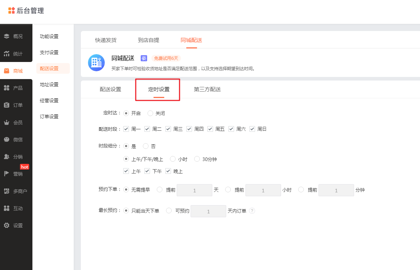Select 只能当天下单 radio option
420x270 pixels.
pyautogui.click(x=126, y=211)
